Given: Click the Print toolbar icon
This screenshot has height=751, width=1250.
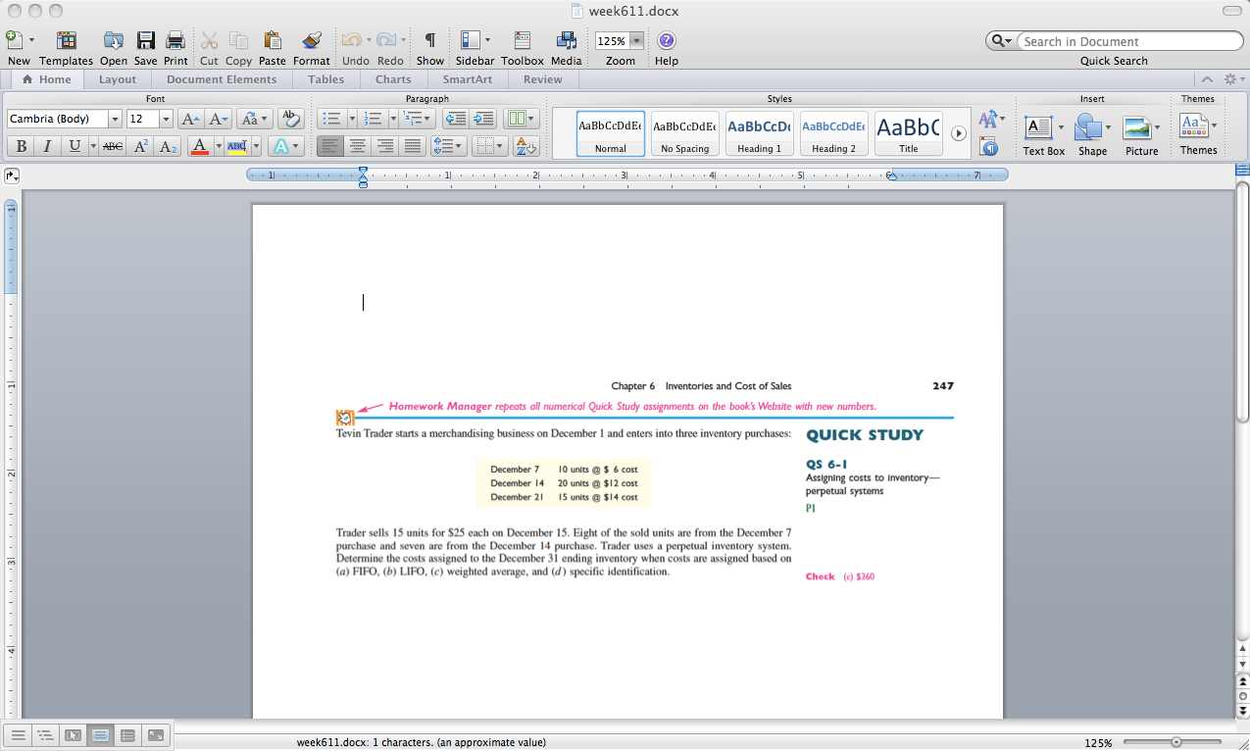Looking at the screenshot, I should point(175,40).
